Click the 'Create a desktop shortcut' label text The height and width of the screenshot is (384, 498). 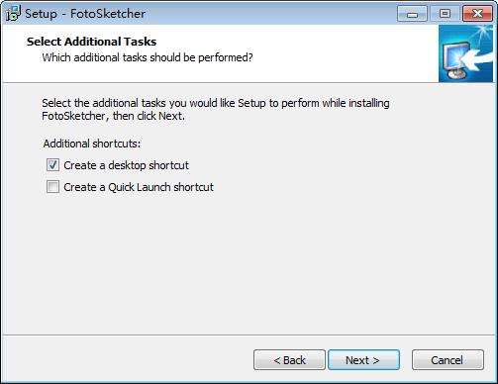click(126, 165)
